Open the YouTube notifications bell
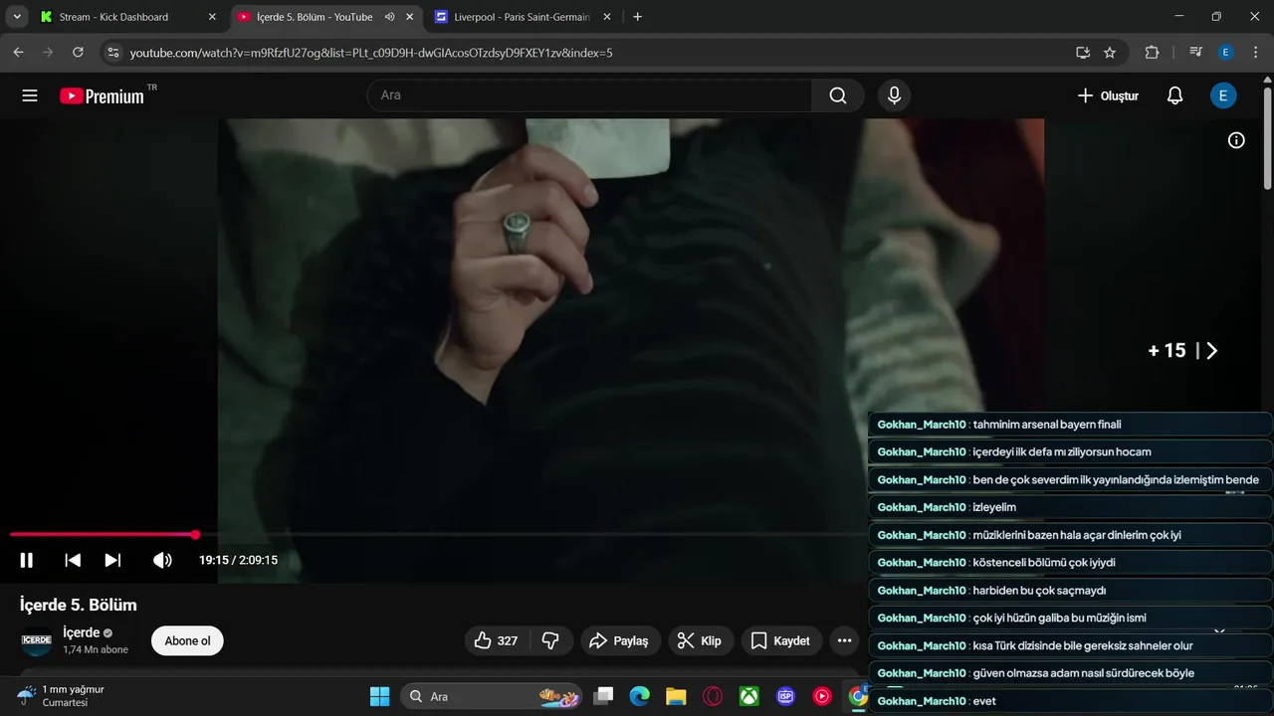The width and height of the screenshot is (1274, 716). (x=1175, y=95)
